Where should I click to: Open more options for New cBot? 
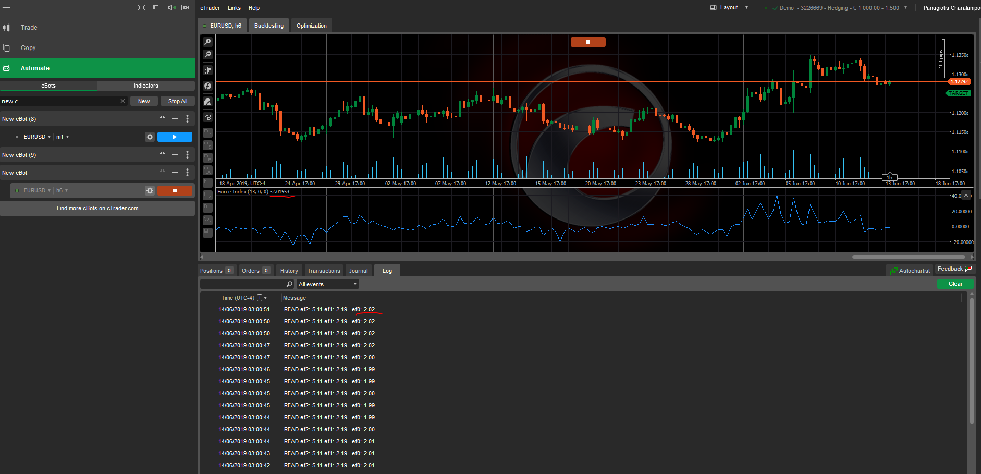click(x=188, y=173)
